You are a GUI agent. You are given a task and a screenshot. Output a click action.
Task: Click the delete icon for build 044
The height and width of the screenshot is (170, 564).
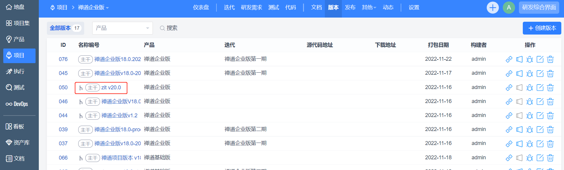point(550,116)
